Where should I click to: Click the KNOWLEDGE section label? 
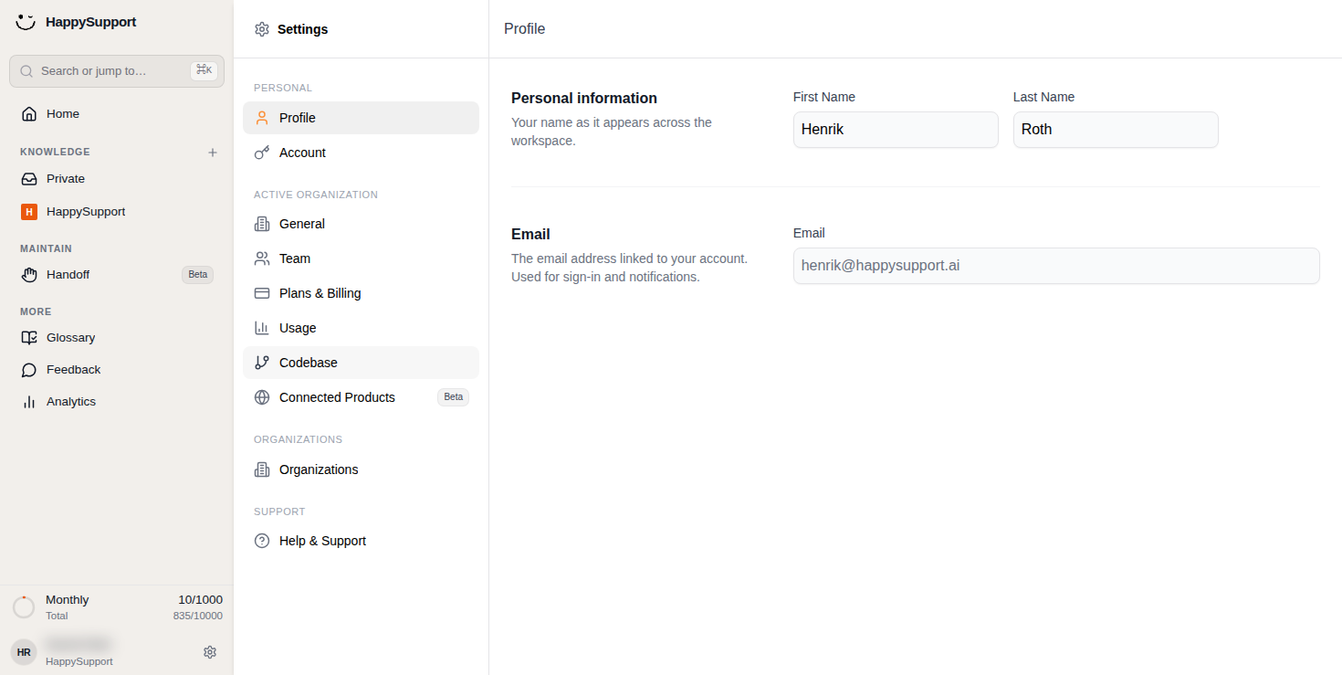(x=56, y=153)
